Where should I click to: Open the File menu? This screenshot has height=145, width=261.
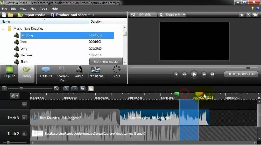4,9
